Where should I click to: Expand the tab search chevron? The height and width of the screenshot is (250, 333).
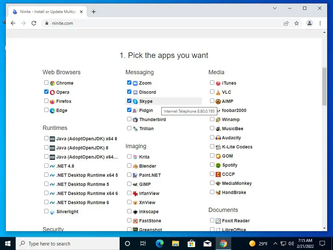274,8
